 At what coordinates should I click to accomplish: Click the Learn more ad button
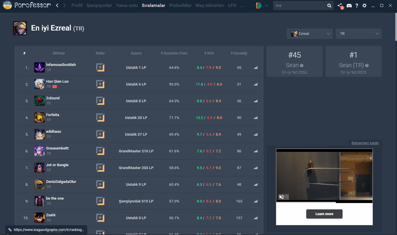324,214
